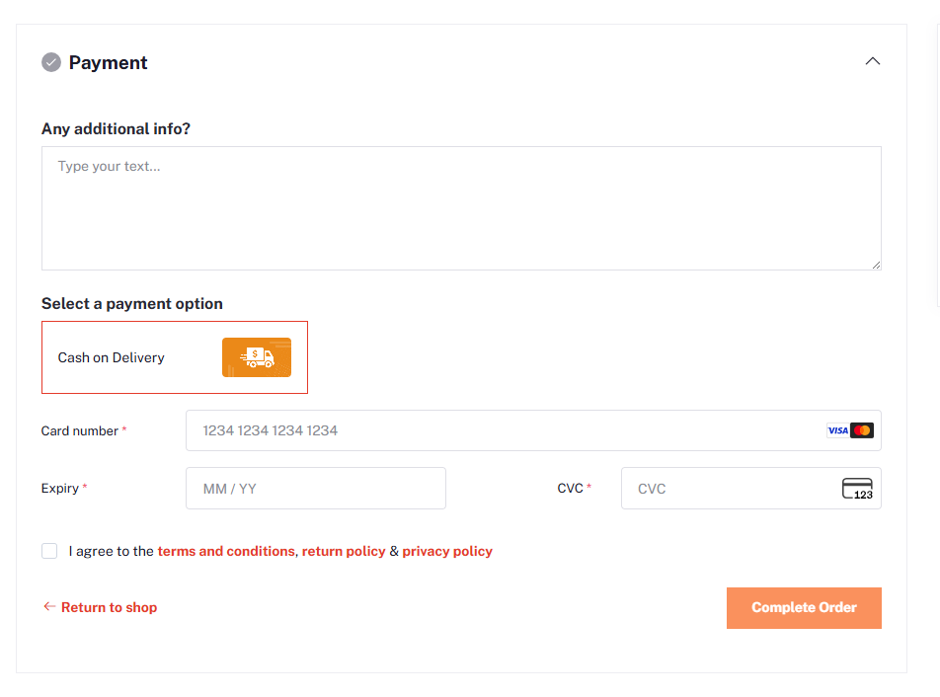Click the CVC input field
This screenshot has width=940, height=697.
pyautogui.click(x=731, y=489)
